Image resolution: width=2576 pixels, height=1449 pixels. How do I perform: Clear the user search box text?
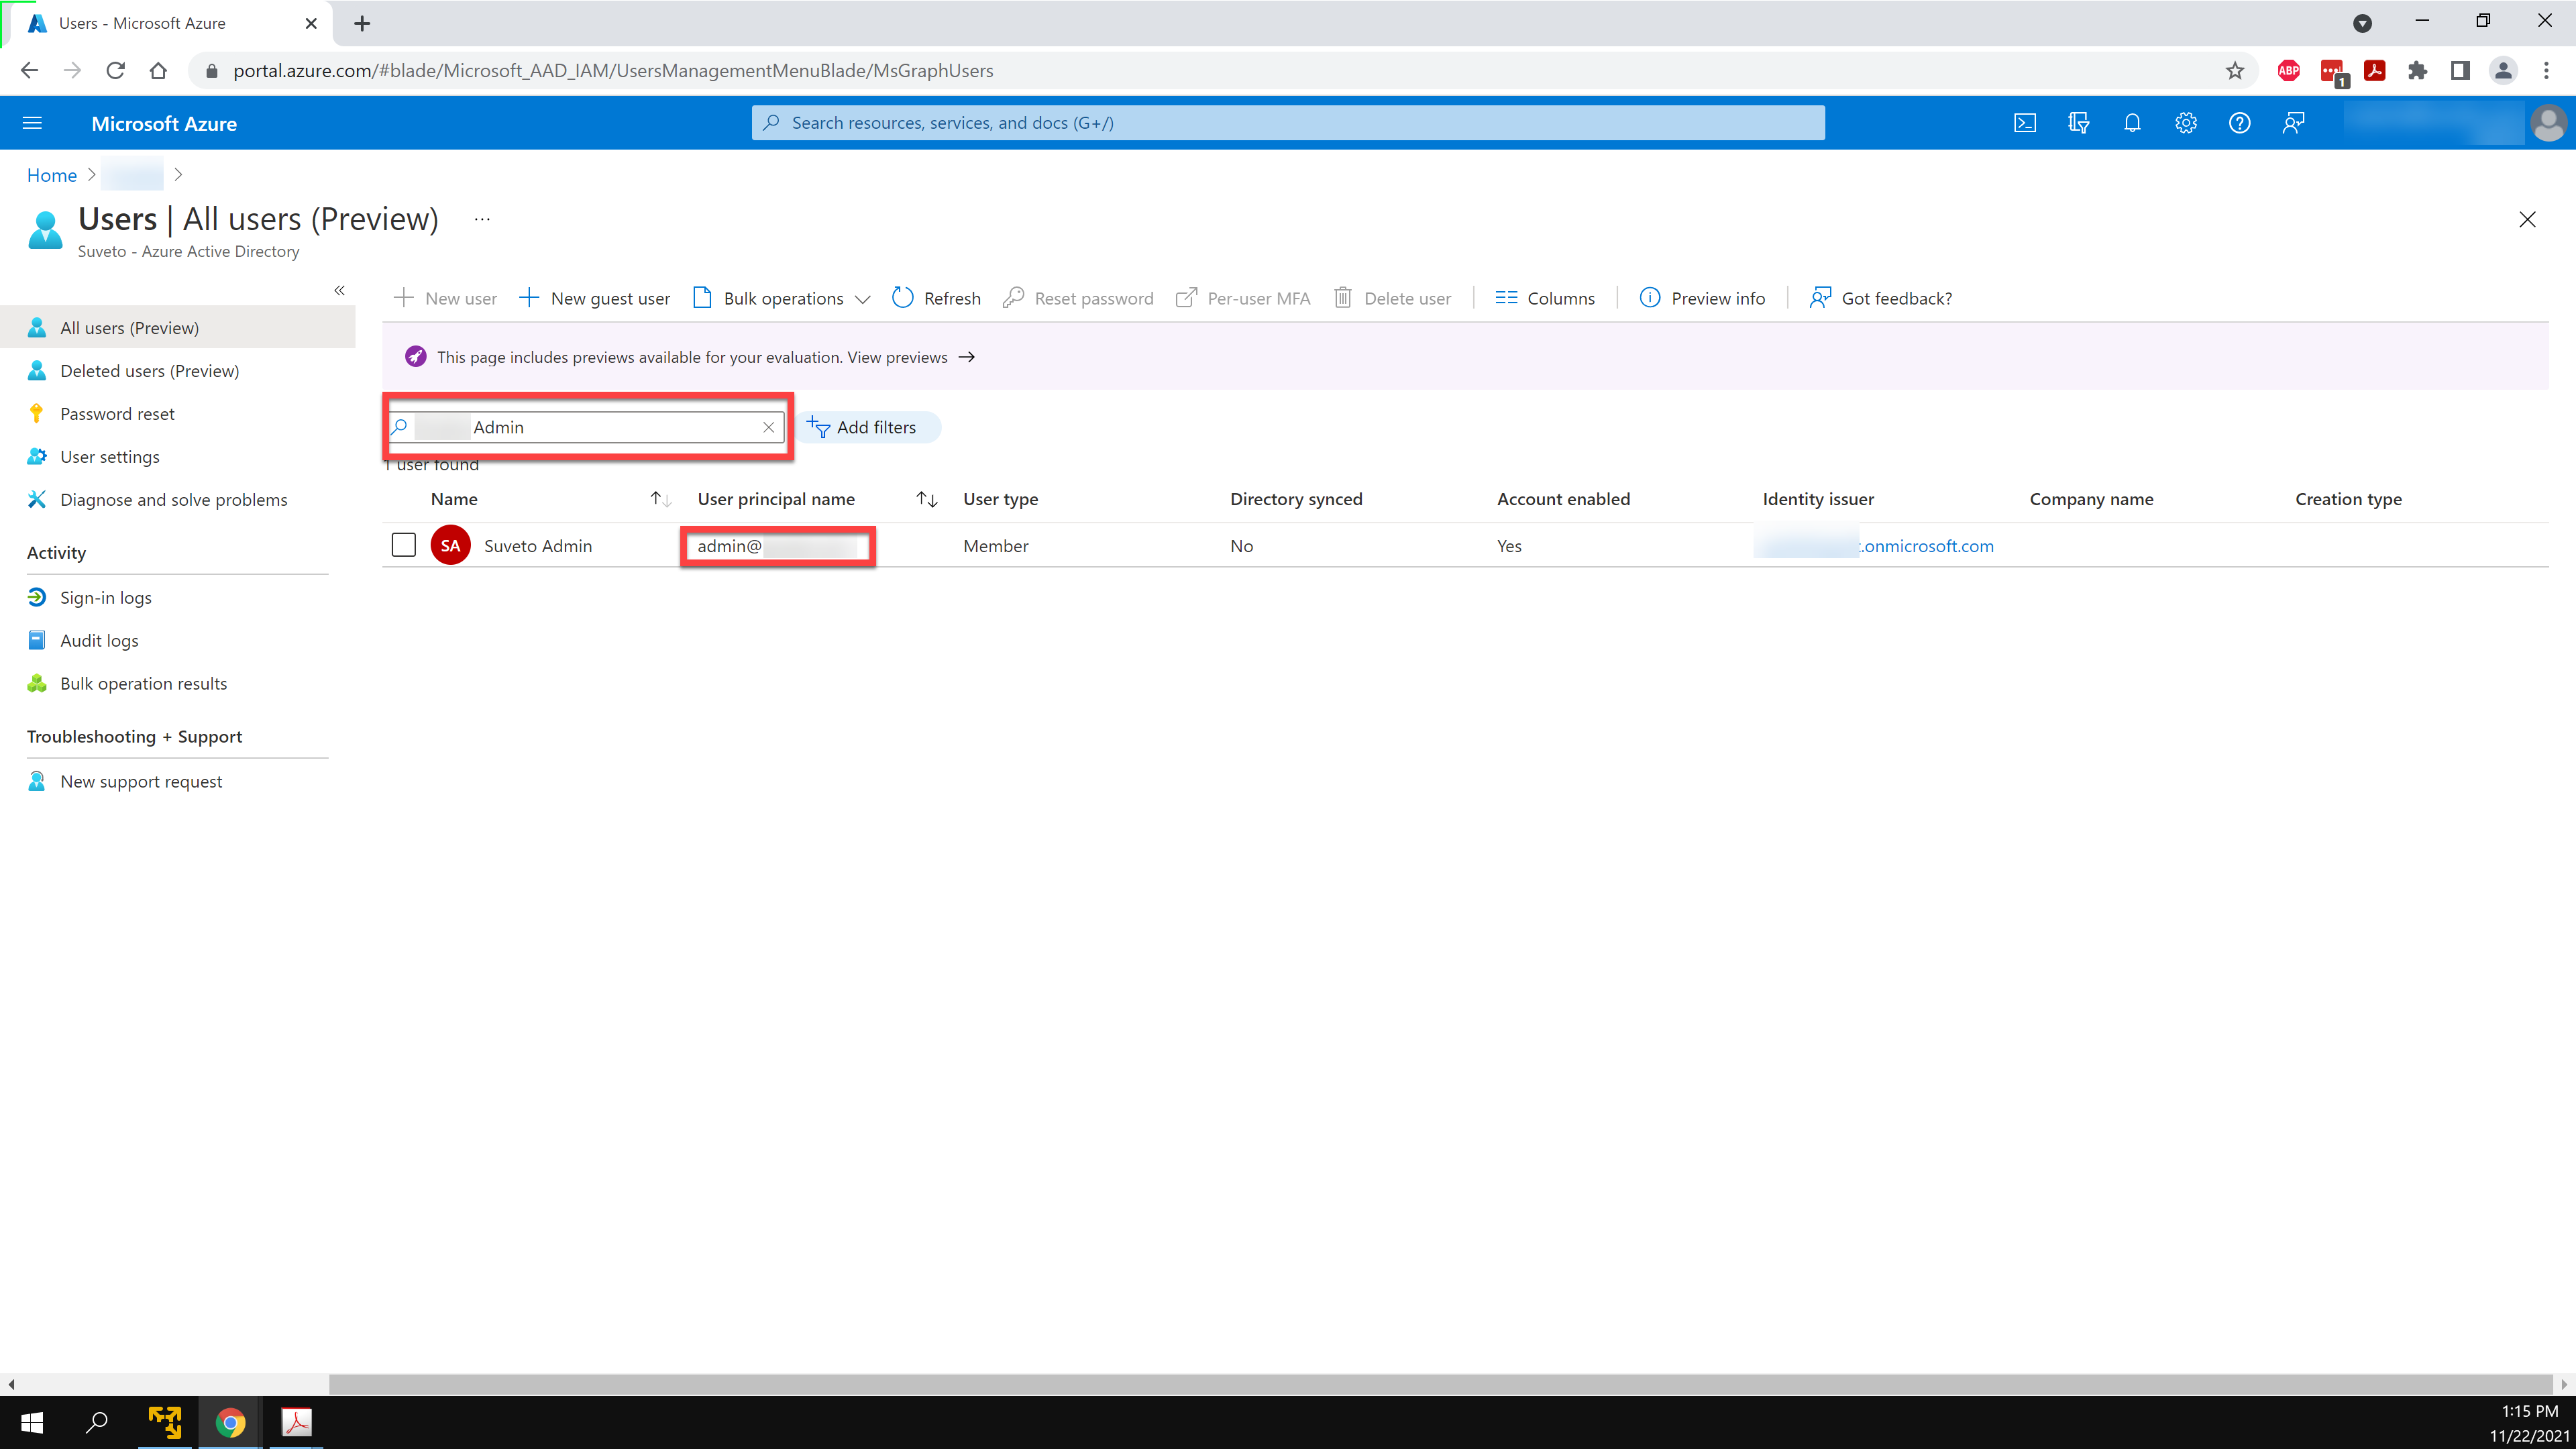pos(768,427)
